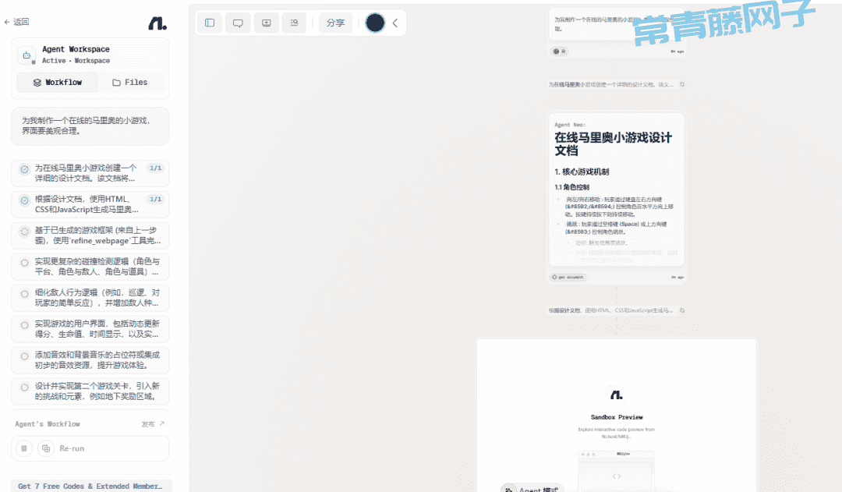Click the app logo in the sidebar header

(x=157, y=23)
